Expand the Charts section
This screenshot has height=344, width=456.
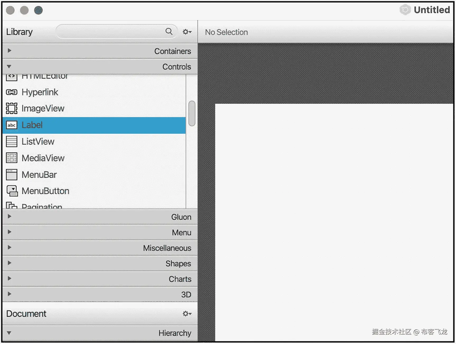click(100, 279)
